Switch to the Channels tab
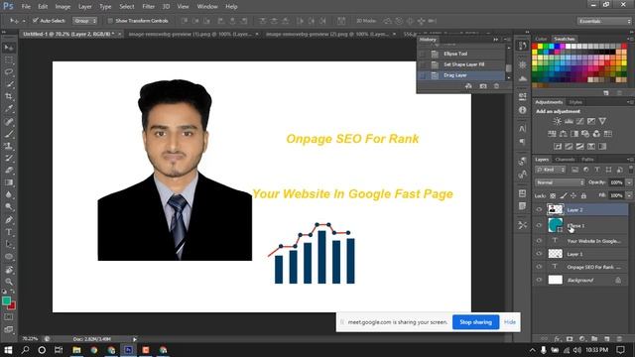635x357 pixels. (x=565, y=159)
